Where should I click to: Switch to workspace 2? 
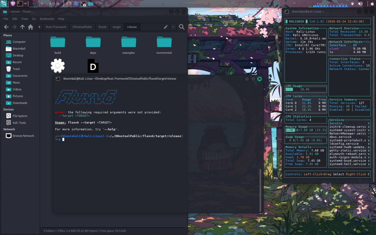(x=42, y=4)
